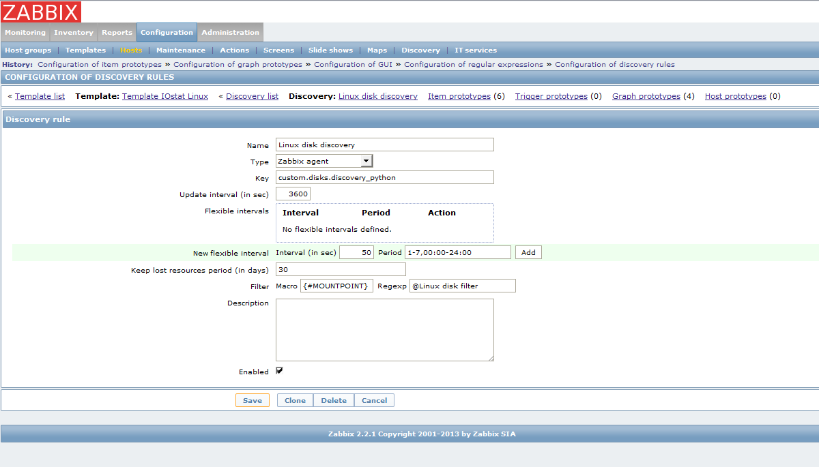This screenshot has height=467, width=819.
Task: Clone this discovery rule
Action: click(295, 400)
